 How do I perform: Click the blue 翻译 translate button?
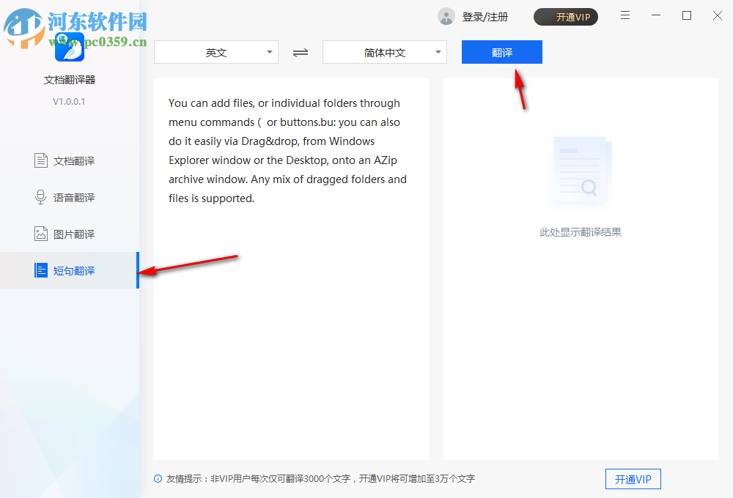tap(501, 52)
